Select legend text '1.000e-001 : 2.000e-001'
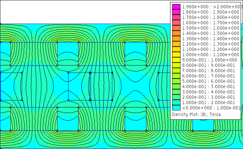This screenshot has height=149, width=243. tap(209, 102)
